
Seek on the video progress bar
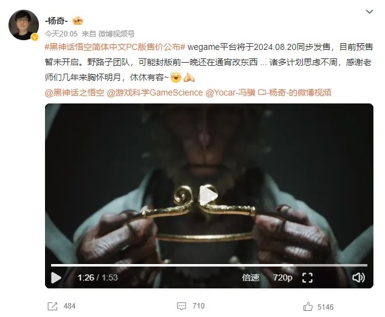click(x=209, y=265)
